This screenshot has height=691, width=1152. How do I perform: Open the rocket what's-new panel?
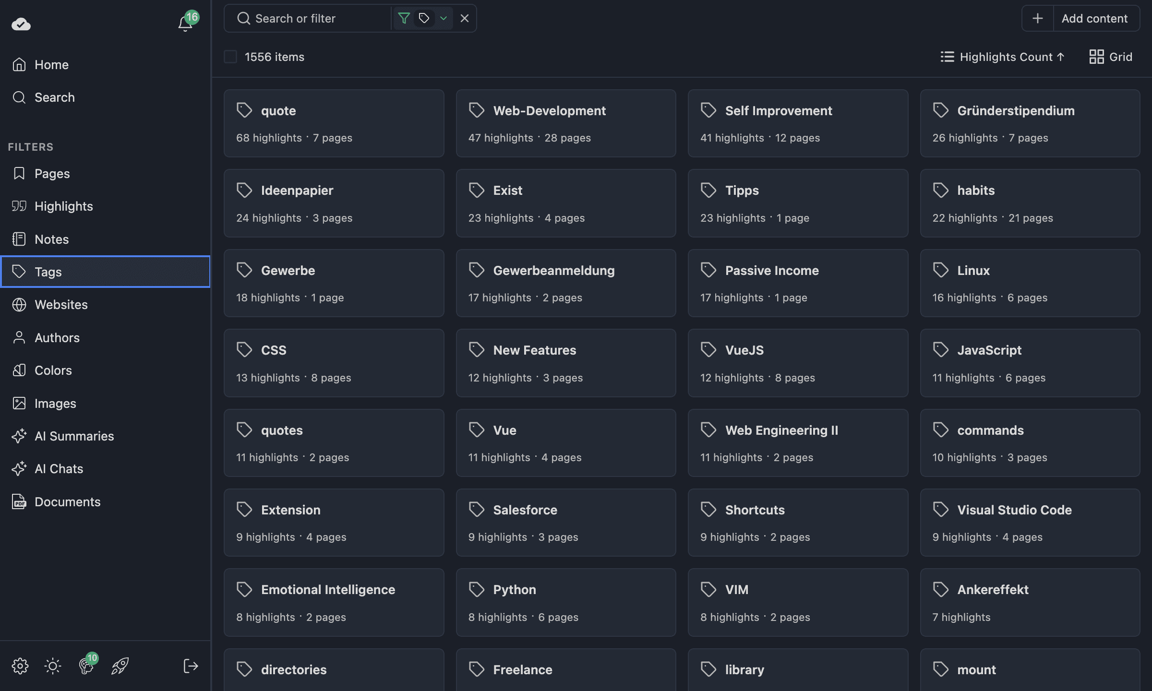click(120, 666)
